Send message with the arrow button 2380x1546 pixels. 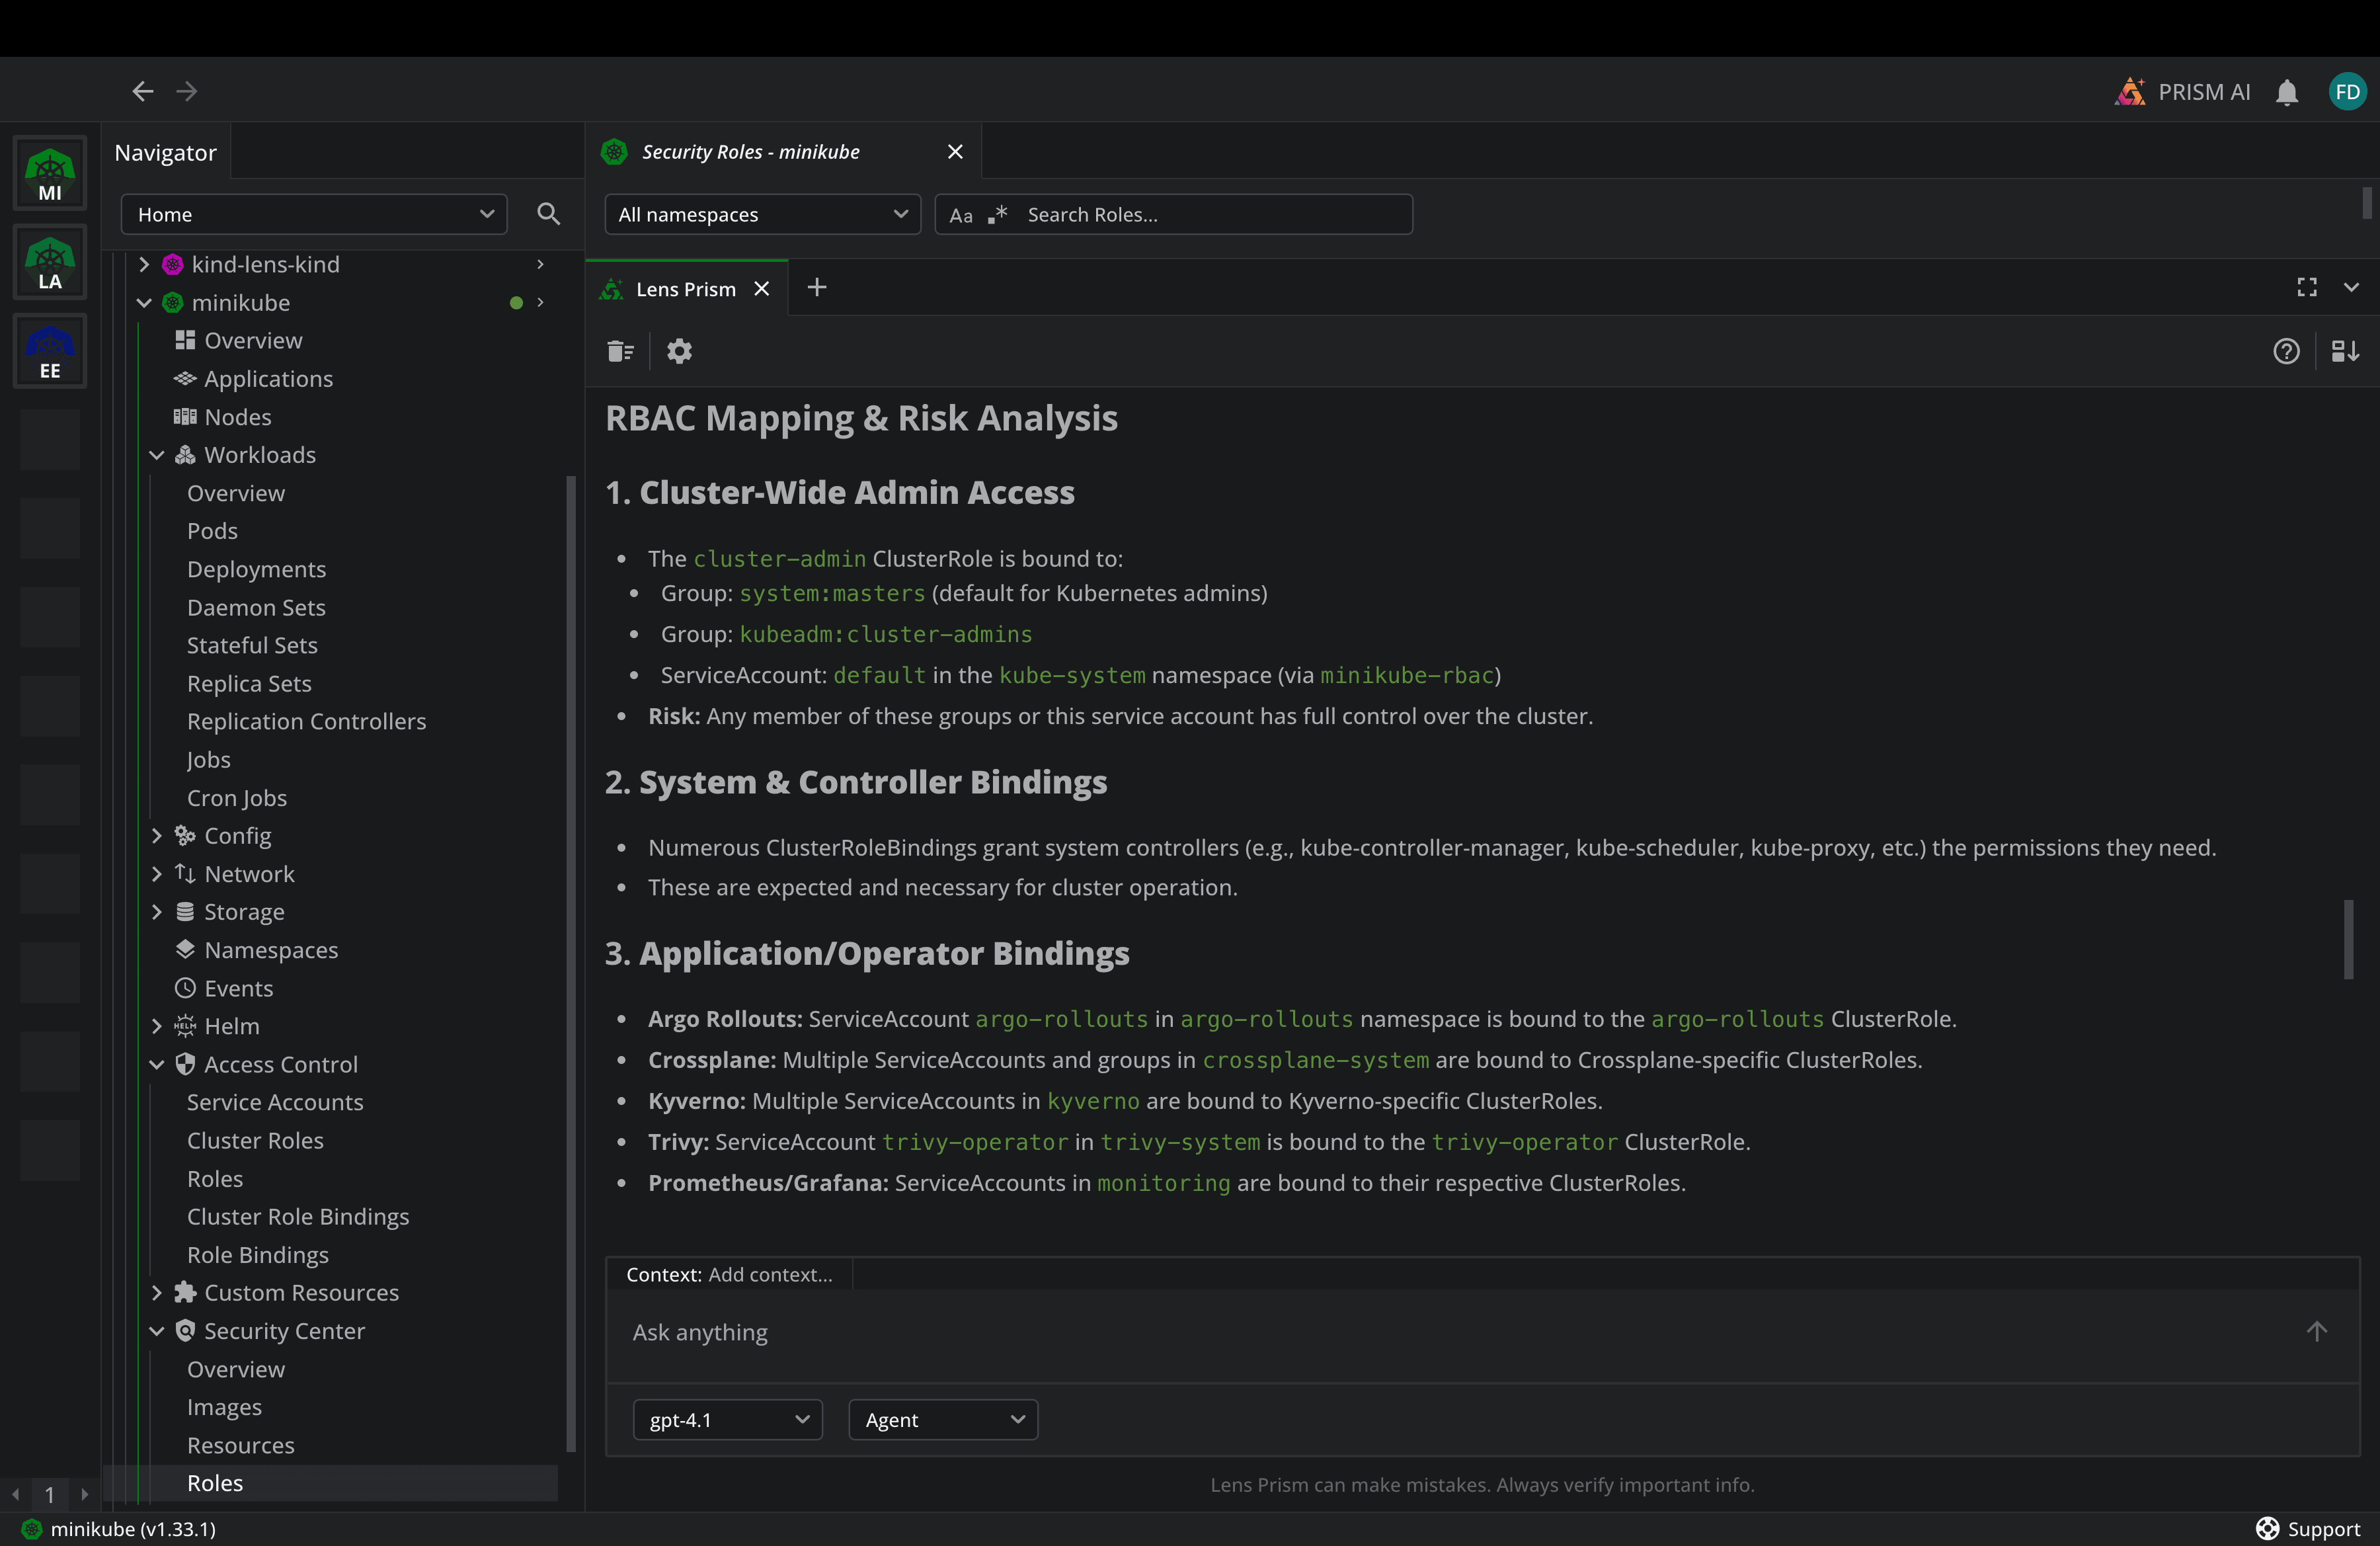coord(2316,1331)
